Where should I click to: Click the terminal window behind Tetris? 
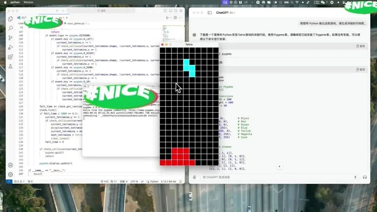click(120, 135)
